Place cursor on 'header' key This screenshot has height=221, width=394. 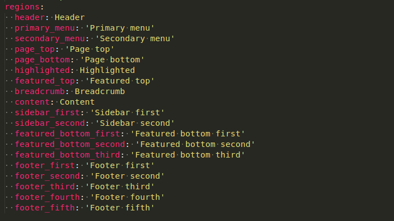point(30,17)
